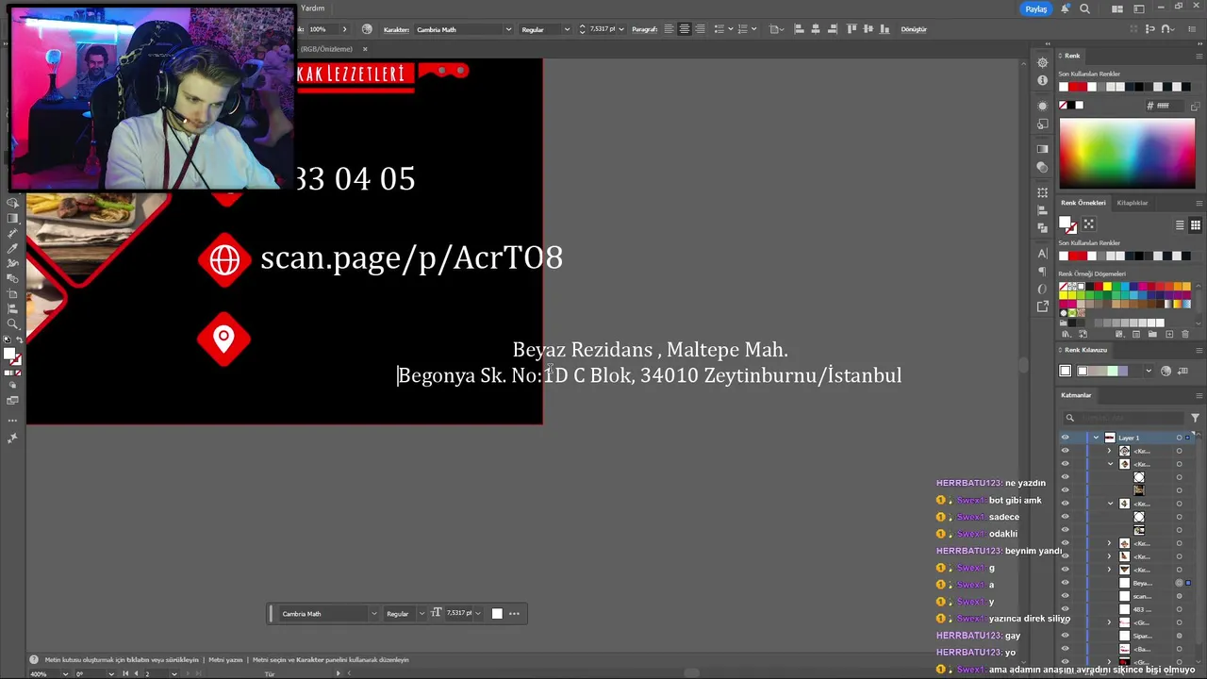Screen dimensions: 1207x679
Task: Click vertical align top icon
Action: (852, 29)
